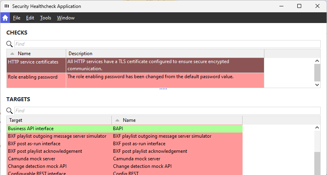Focus the Checks Find search field
The width and height of the screenshot is (327, 175).
point(167,44)
